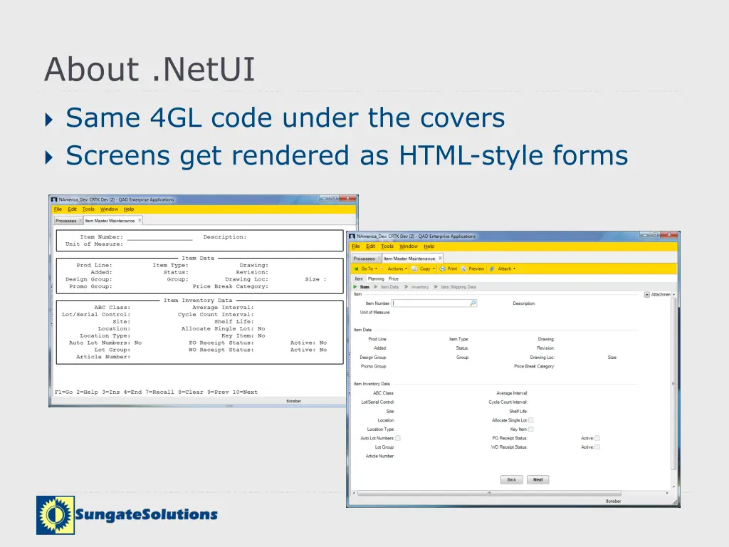Expand the Attachments panel plus button
Viewport: 729px width, 547px height.
(646, 294)
